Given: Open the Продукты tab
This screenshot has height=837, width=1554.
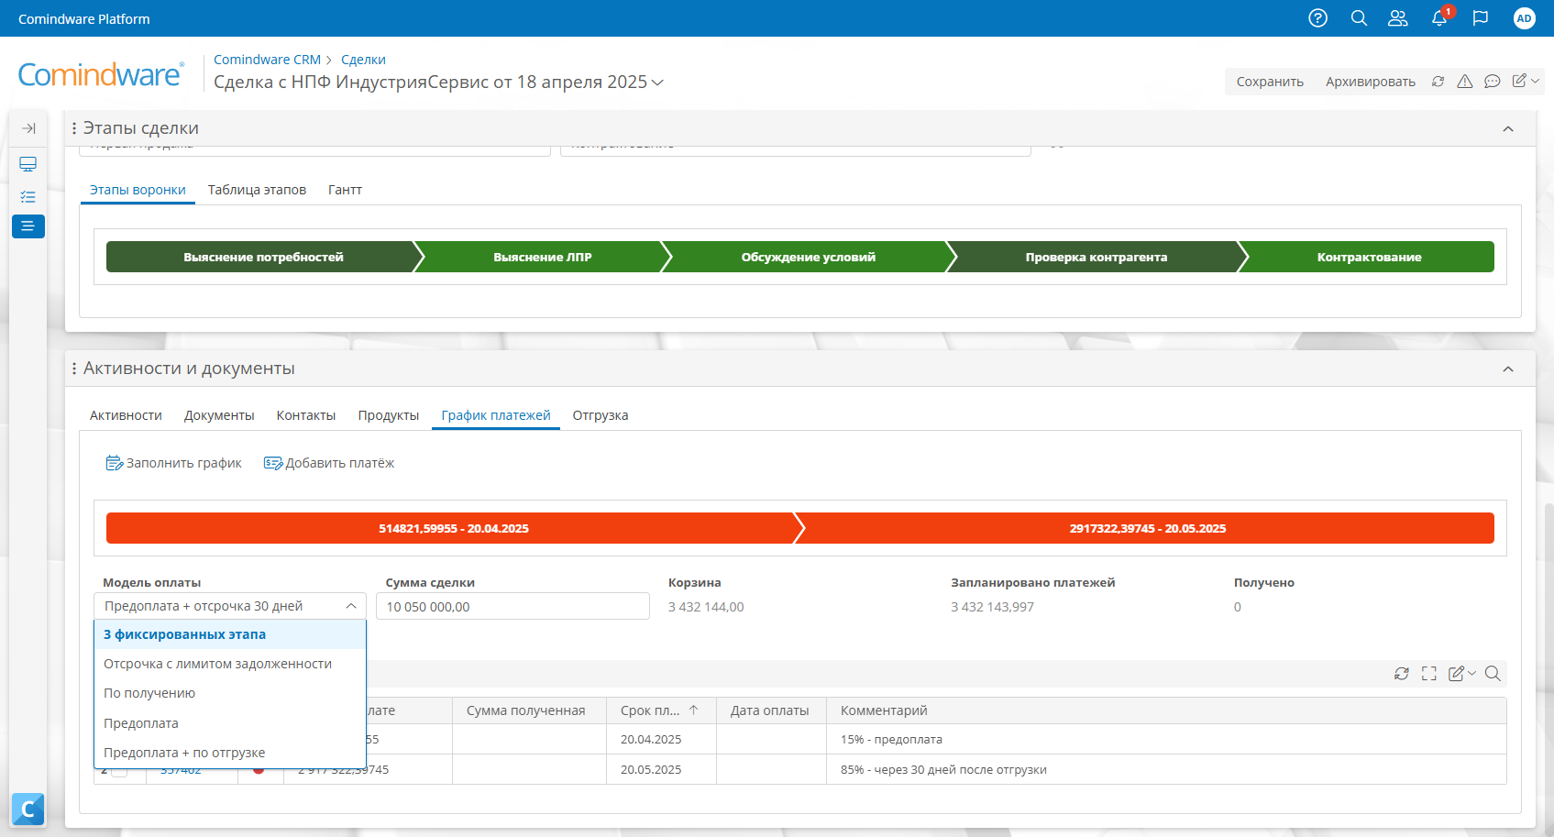Looking at the screenshot, I should click(389, 415).
